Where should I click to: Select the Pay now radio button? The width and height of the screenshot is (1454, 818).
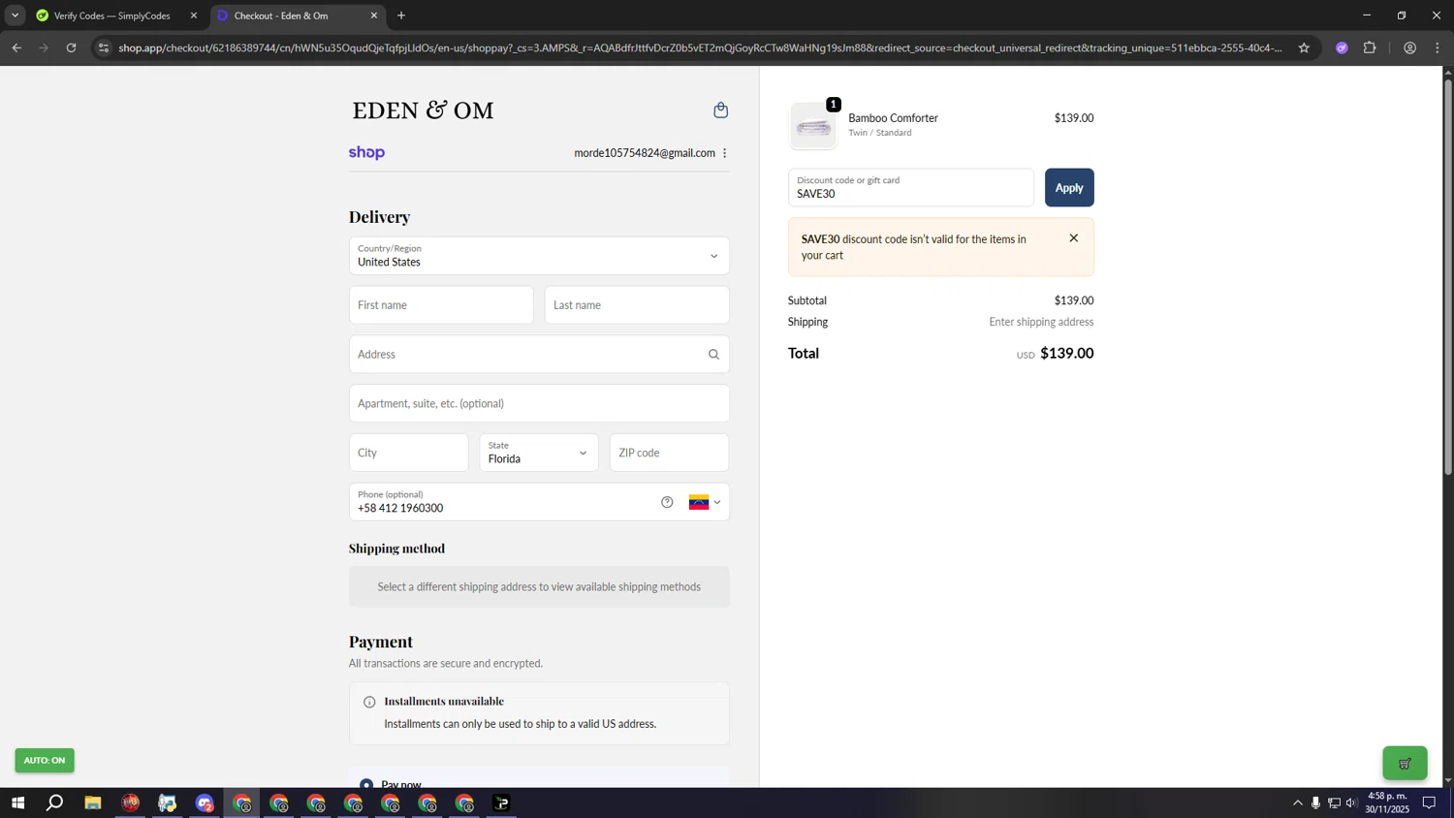coord(366,784)
